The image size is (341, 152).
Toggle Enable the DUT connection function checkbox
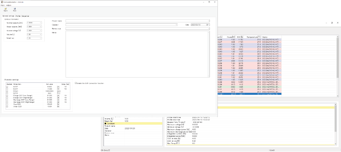point(76,83)
